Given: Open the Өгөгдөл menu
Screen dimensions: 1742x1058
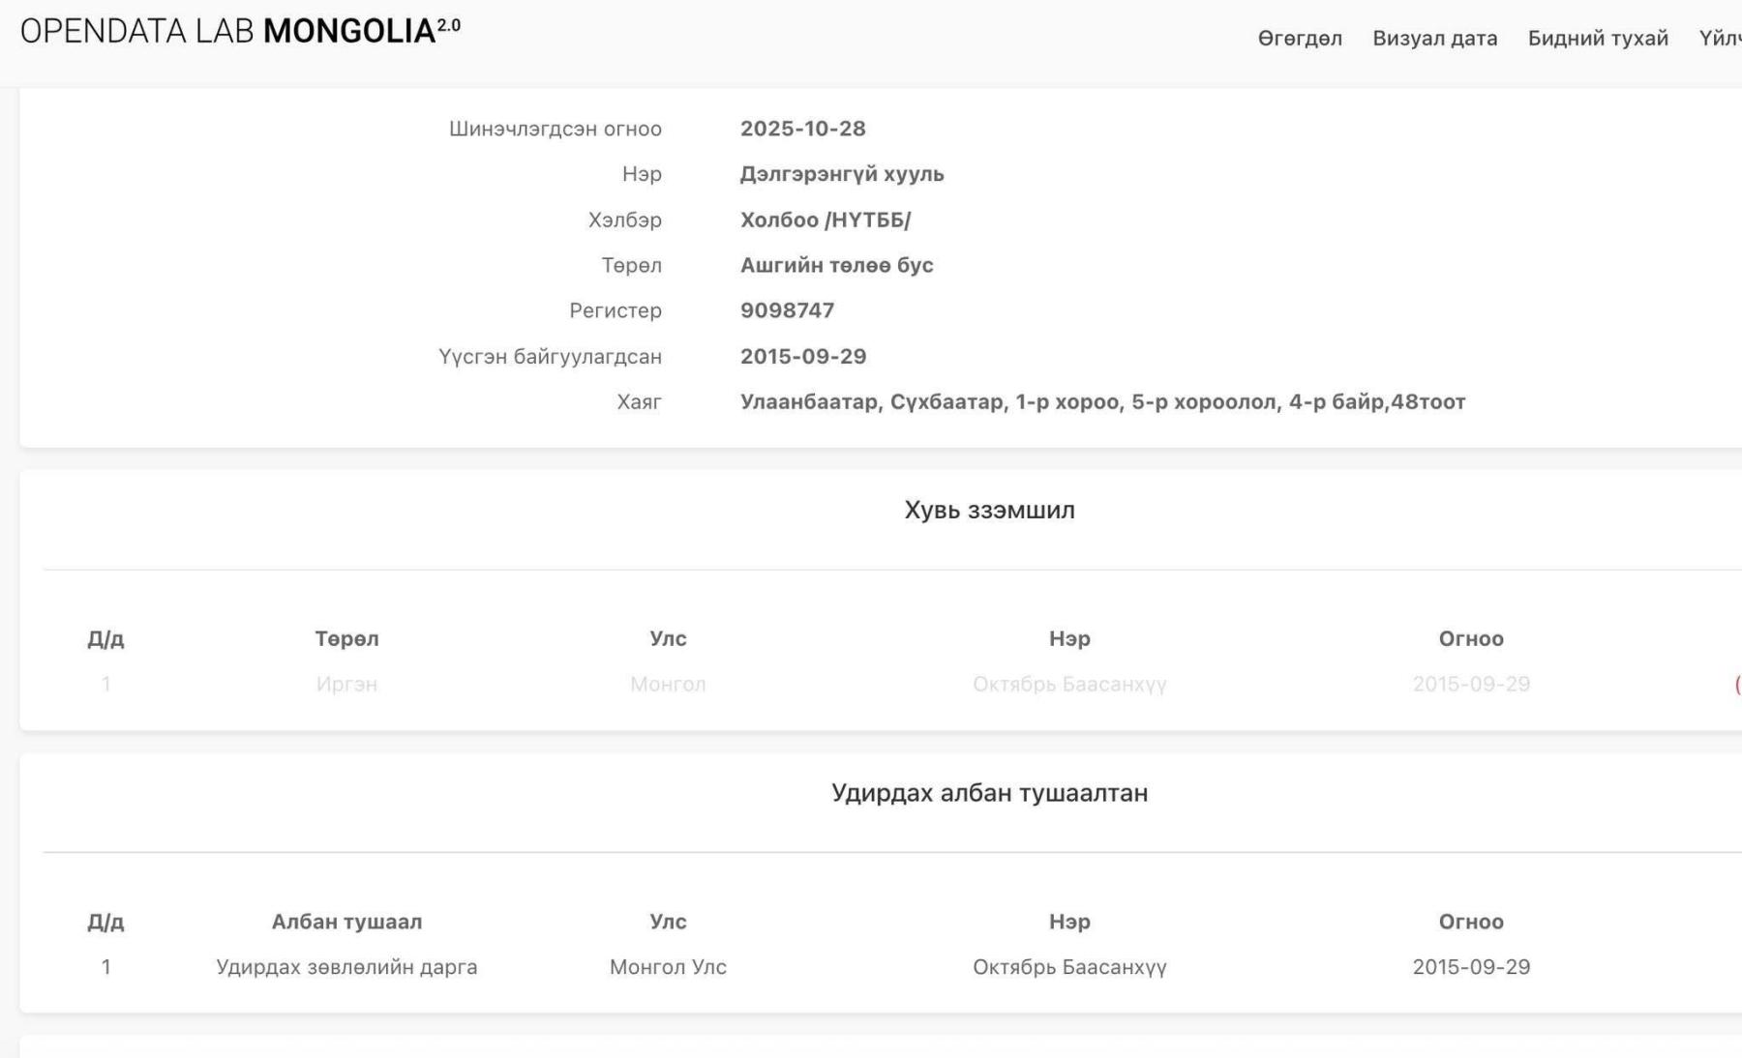Looking at the screenshot, I should click(1299, 39).
